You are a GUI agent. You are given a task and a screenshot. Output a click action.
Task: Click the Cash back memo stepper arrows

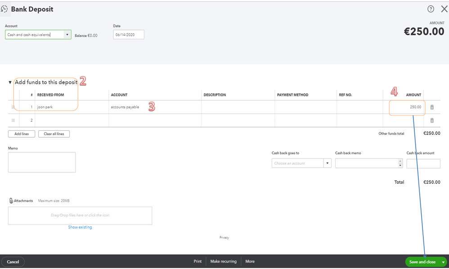[x=400, y=163]
